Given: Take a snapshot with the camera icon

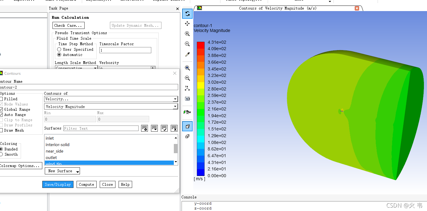Looking at the screenshot, I should click(x=187, y=99).
